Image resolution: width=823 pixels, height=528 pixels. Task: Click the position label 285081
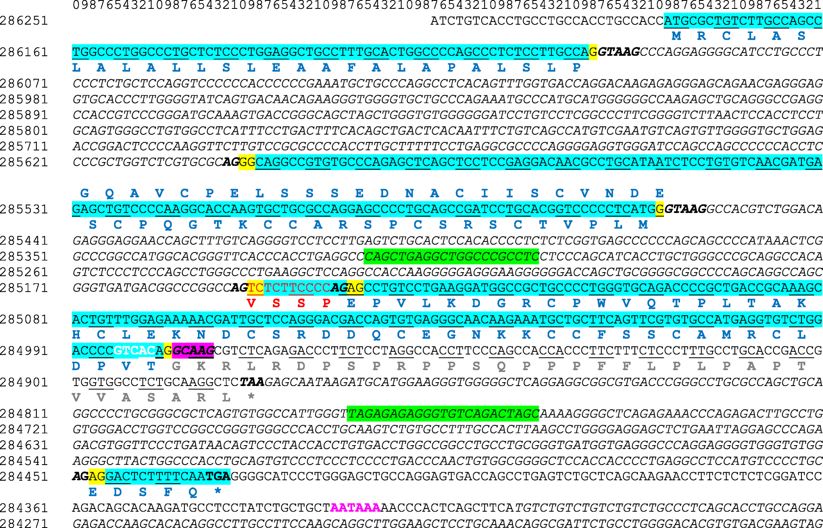point(24,319)
